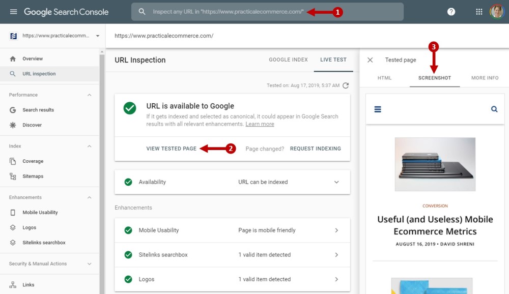Click the 'Tested on: Aug 17, 2019, 5:37 AM' text

coord(303,85)
